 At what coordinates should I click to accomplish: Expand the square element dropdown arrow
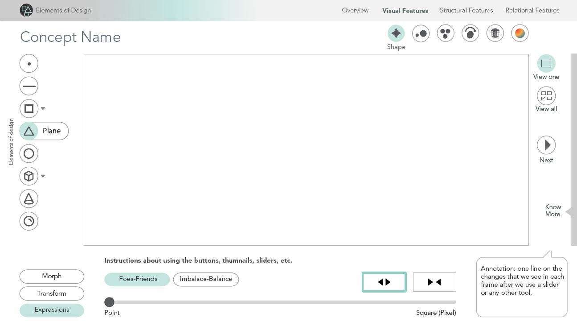coord(43,108)
